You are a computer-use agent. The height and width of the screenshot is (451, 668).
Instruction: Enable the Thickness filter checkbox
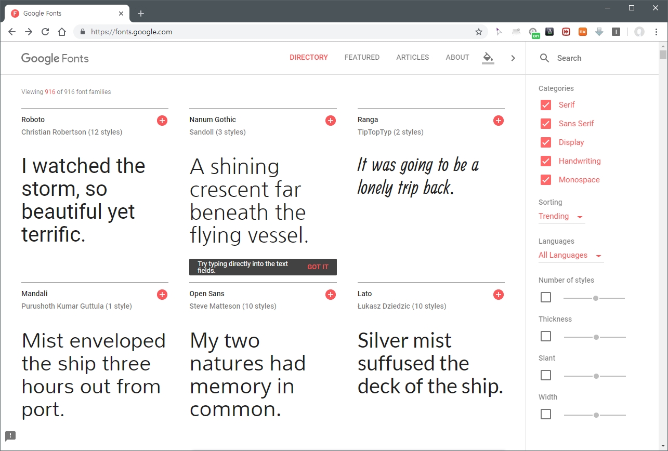click(x=546, y=336)
